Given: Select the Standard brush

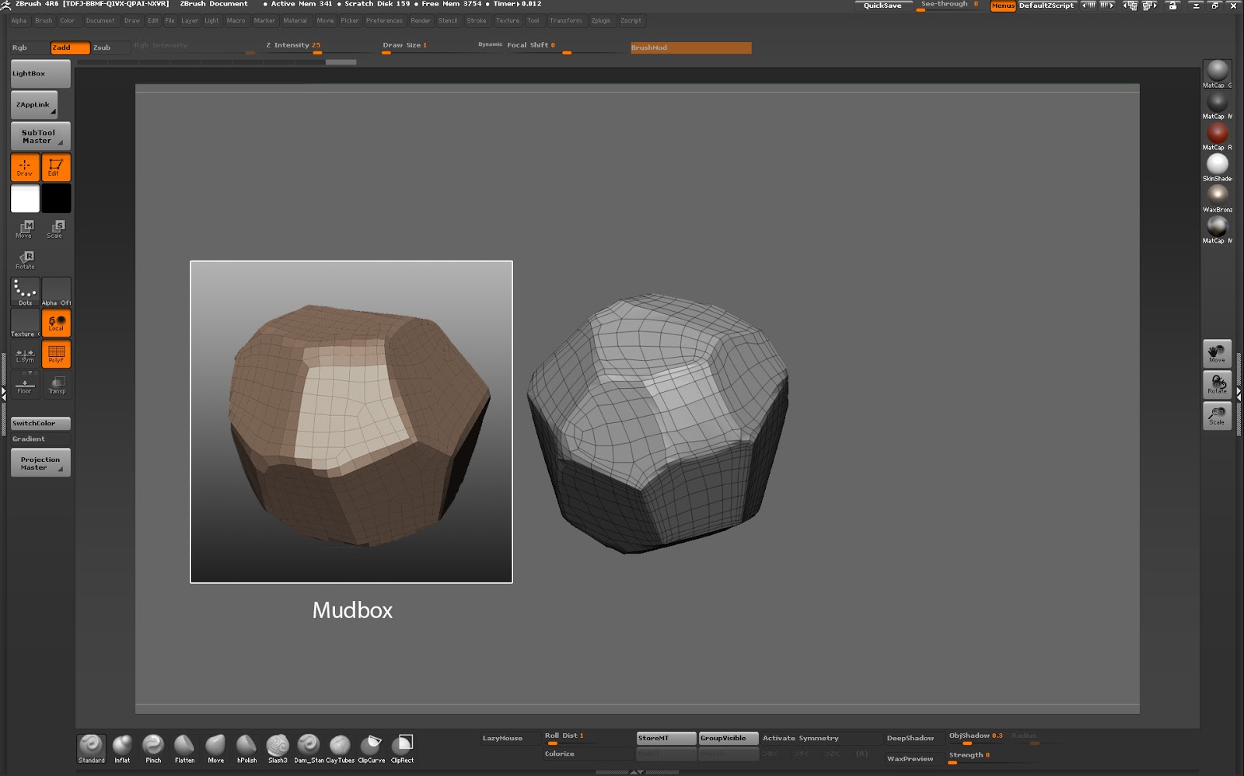Looking at the screenshot, I should [90, 747].
